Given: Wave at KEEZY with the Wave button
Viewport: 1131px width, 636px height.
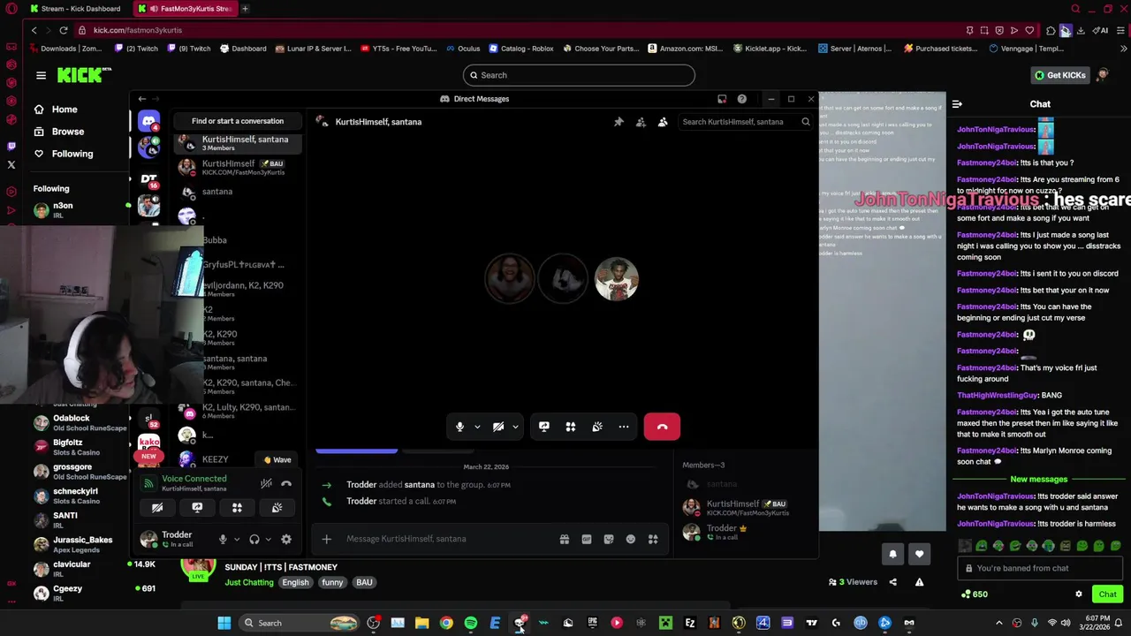Looking at the screenshot, I should tap(277, 459).
